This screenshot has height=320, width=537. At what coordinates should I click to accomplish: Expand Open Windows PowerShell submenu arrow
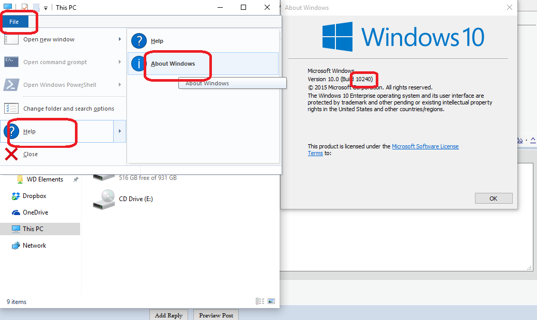pos(119,84)
